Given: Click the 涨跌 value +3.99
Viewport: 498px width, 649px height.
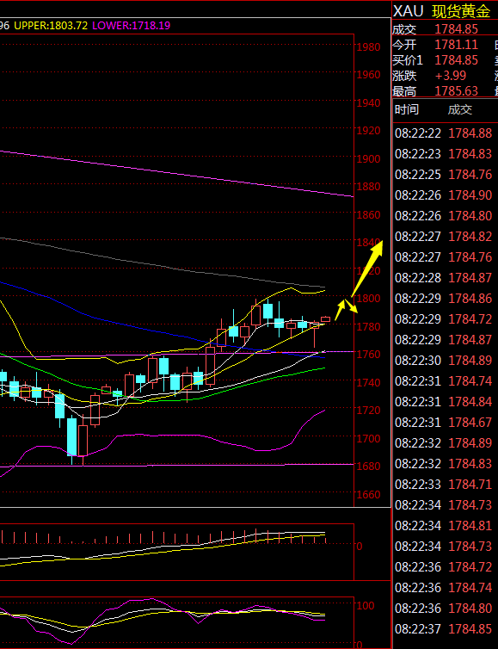Looking at the screenshot, I should (451, 76).
